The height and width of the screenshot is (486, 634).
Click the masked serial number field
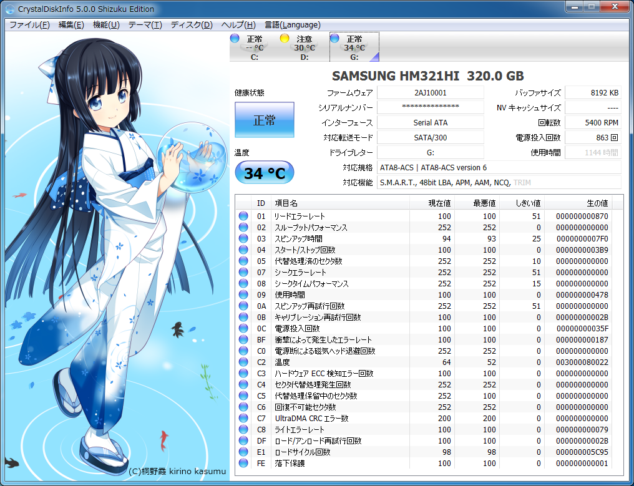(x=430, y=107)
